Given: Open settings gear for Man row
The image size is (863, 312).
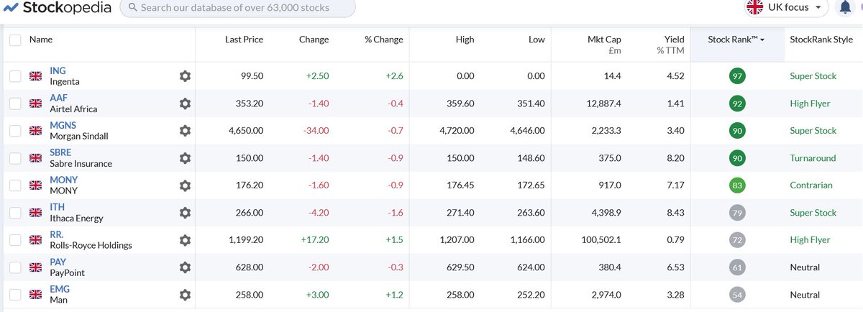Looking at the screenshot, I should 185,295.
